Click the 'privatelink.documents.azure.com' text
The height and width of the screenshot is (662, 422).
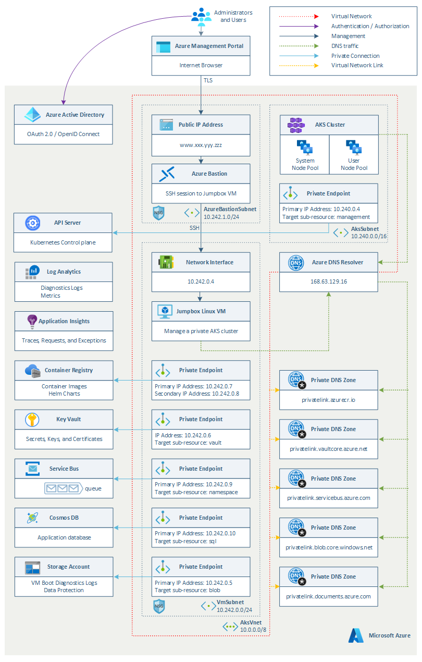[x=329, y=596]
